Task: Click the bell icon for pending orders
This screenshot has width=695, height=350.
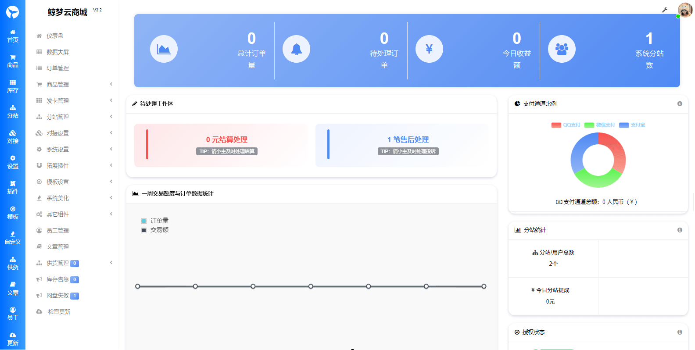Action: (296, 49)
